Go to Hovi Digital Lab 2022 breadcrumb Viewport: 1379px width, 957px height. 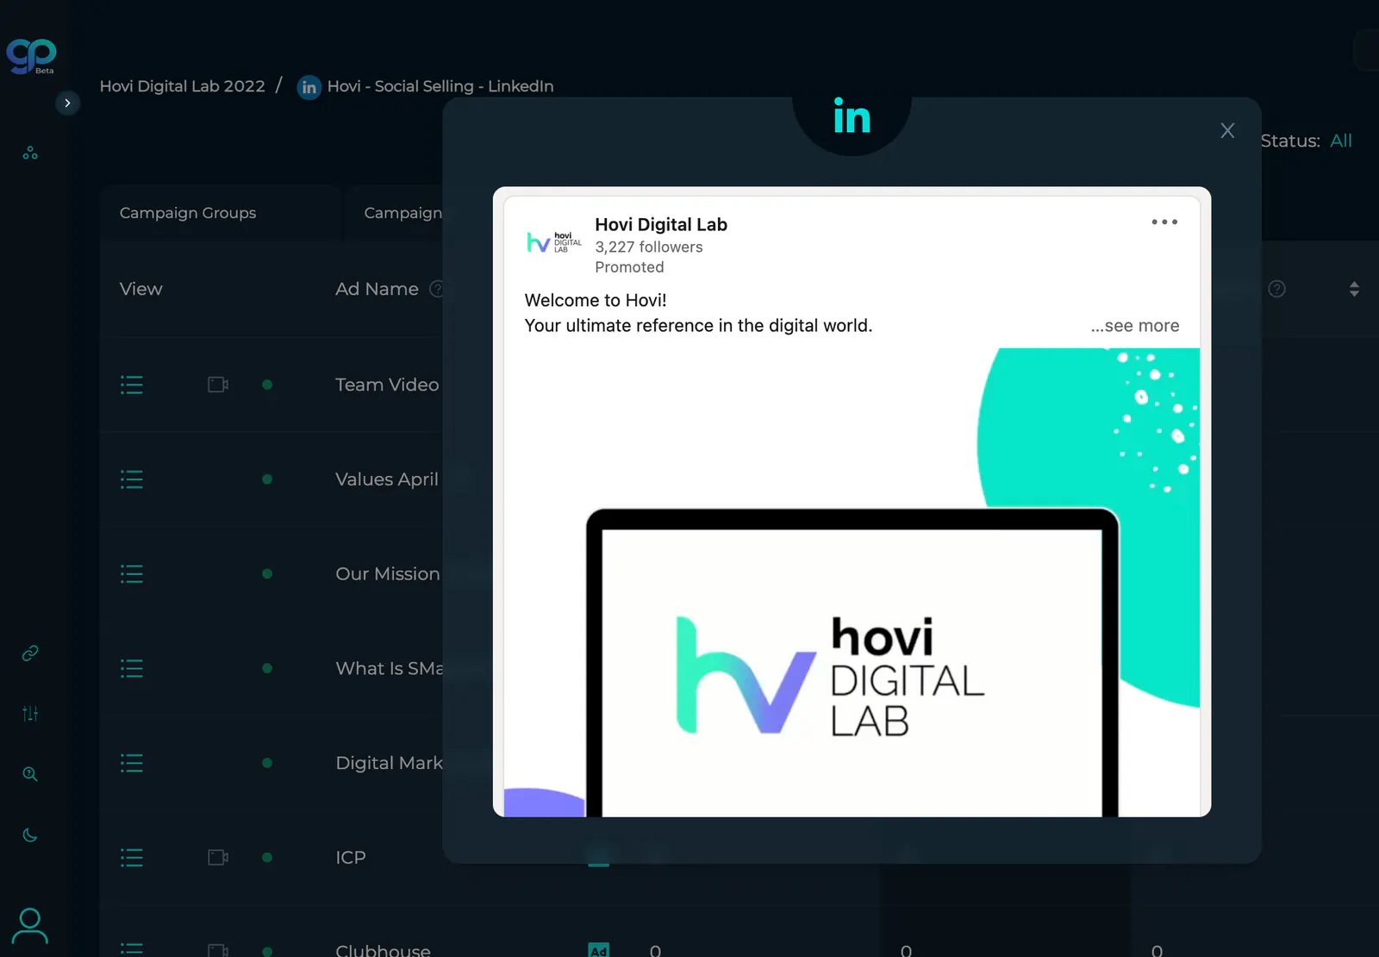pyautogui.click(x=183, y=86)
